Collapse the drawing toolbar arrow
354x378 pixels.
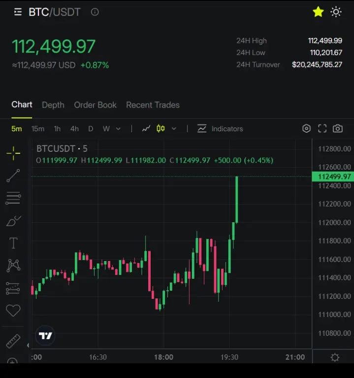coord(28,345)
